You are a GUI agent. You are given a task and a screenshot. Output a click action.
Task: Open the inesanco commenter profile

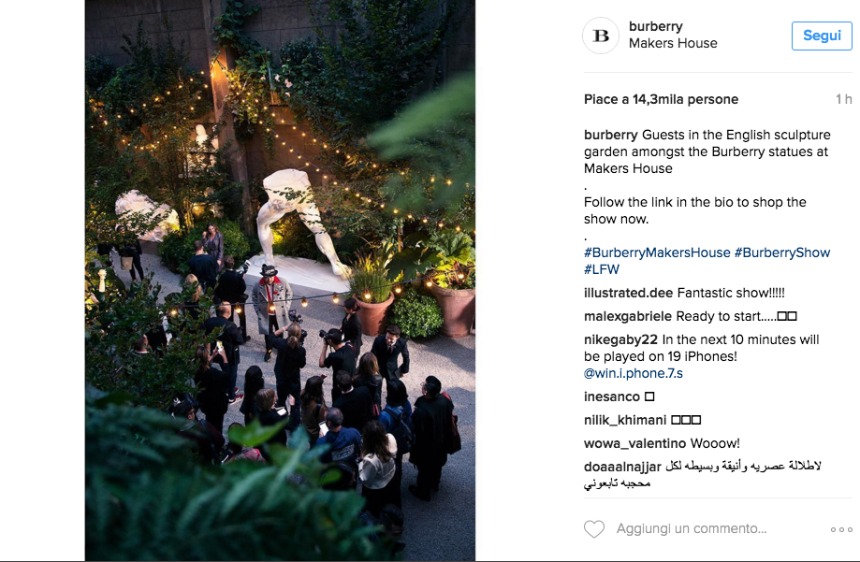[612, 396]
